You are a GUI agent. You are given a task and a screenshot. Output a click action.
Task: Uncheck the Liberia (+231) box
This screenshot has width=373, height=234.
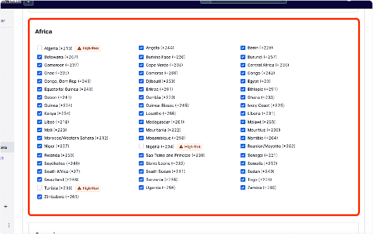pos(243,114)
